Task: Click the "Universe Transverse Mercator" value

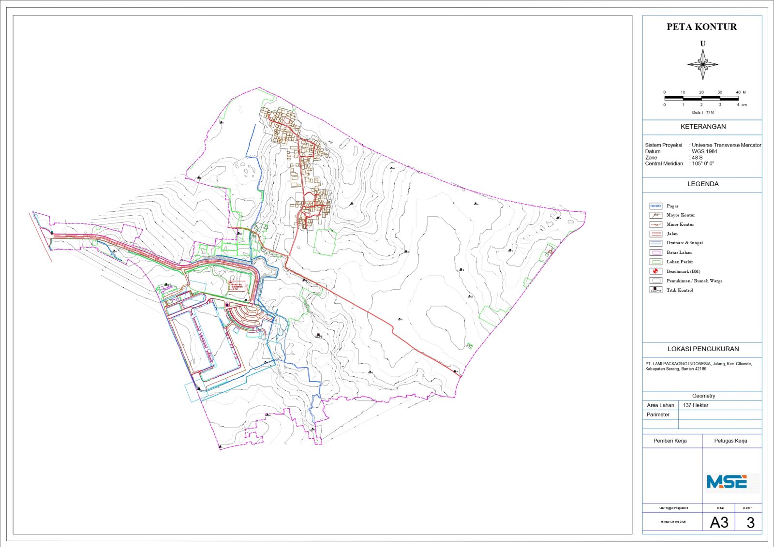Action: coord(726,145)
